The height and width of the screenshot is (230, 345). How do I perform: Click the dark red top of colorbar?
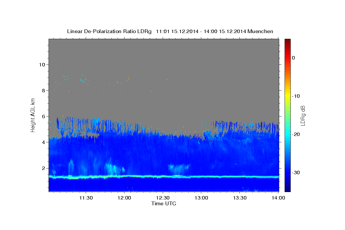coord(287,41)
